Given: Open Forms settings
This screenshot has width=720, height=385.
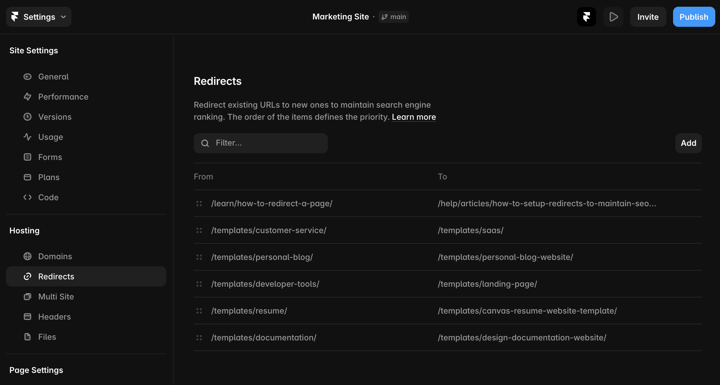Looking at the screenshot, I should pyautogui.click(x=86, y=157).
